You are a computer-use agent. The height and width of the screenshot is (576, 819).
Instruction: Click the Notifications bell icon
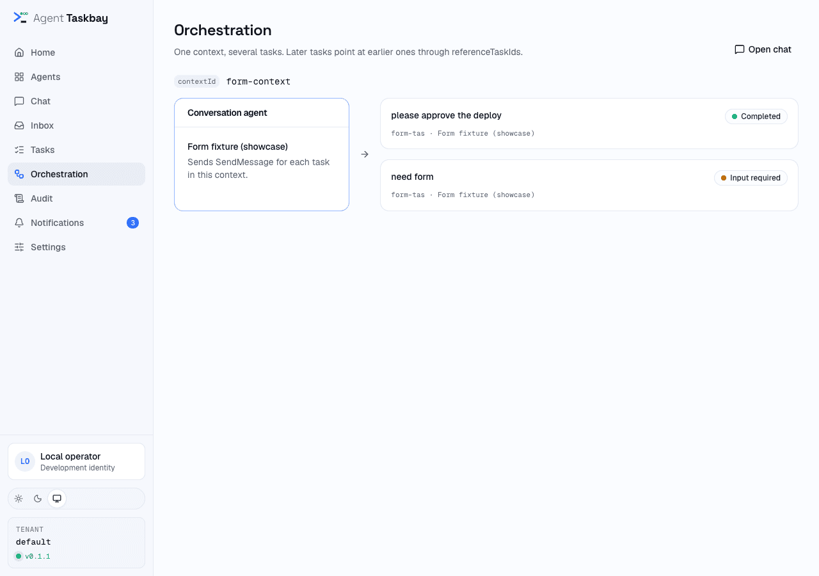point(19,223)
